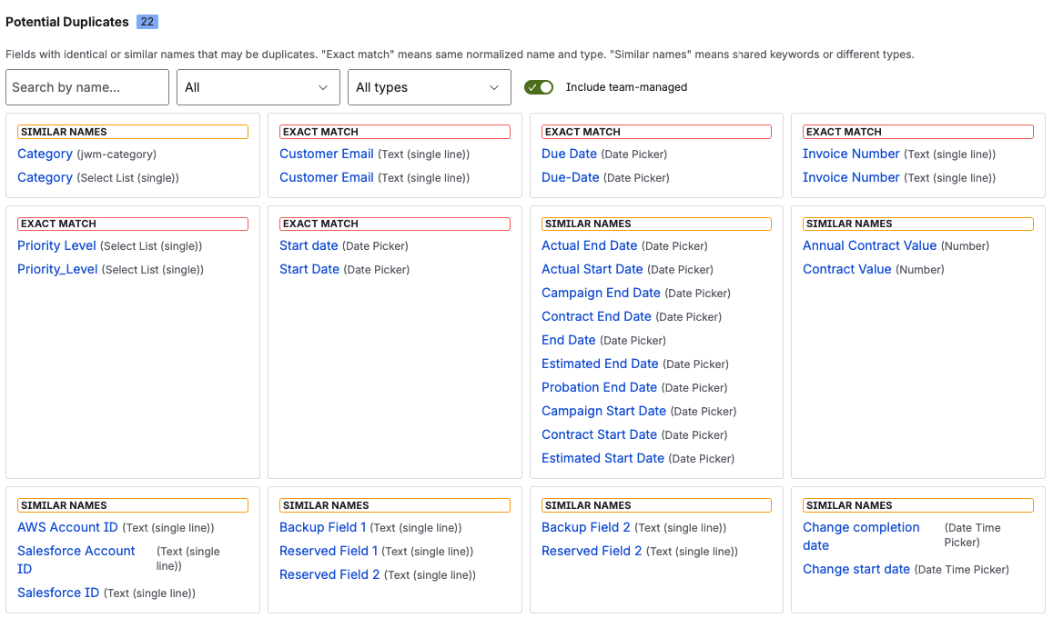
Task: Click the Potential Duplicates heading
Action: coord(67,22)
